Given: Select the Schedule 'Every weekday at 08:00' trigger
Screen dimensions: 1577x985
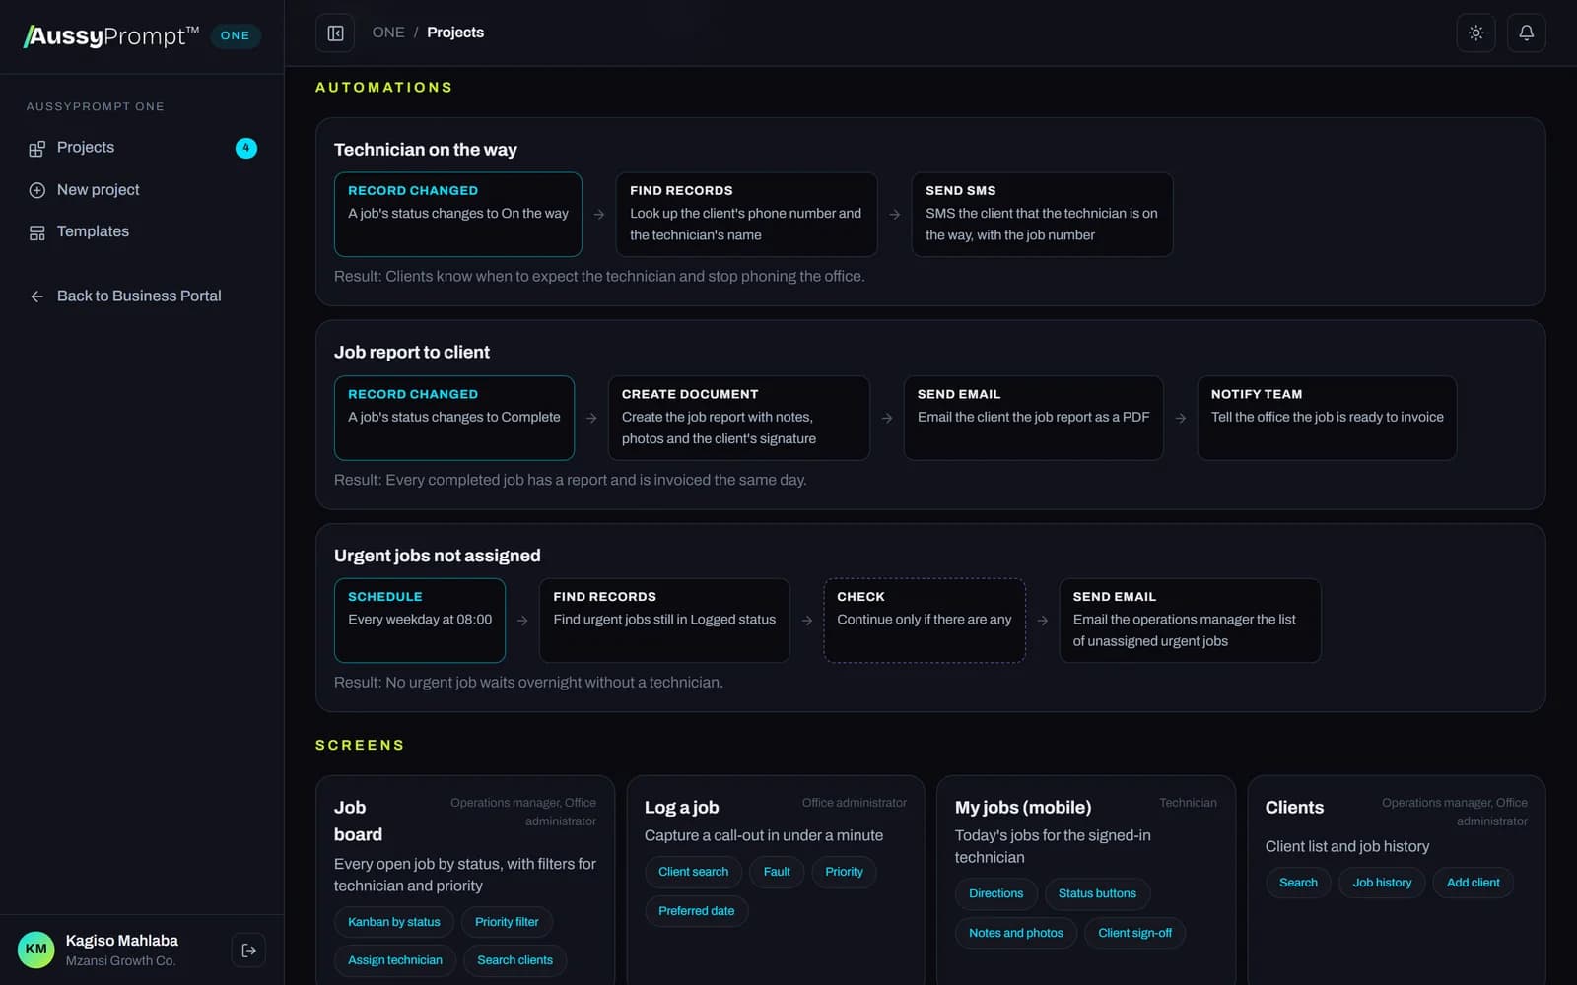Looking at the screenshot, I should (x=420, y=621).
